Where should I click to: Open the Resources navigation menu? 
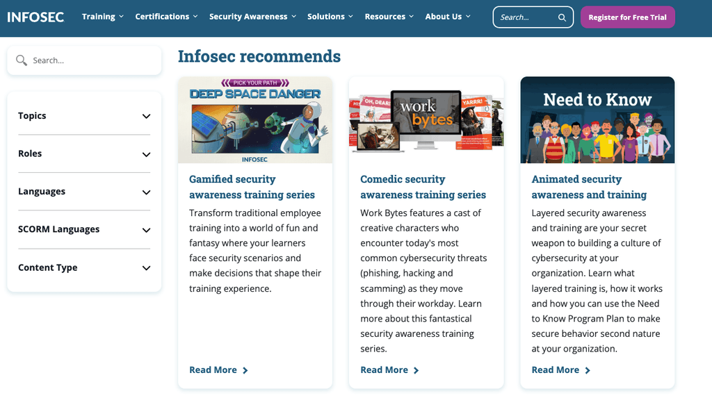(389, 17)
